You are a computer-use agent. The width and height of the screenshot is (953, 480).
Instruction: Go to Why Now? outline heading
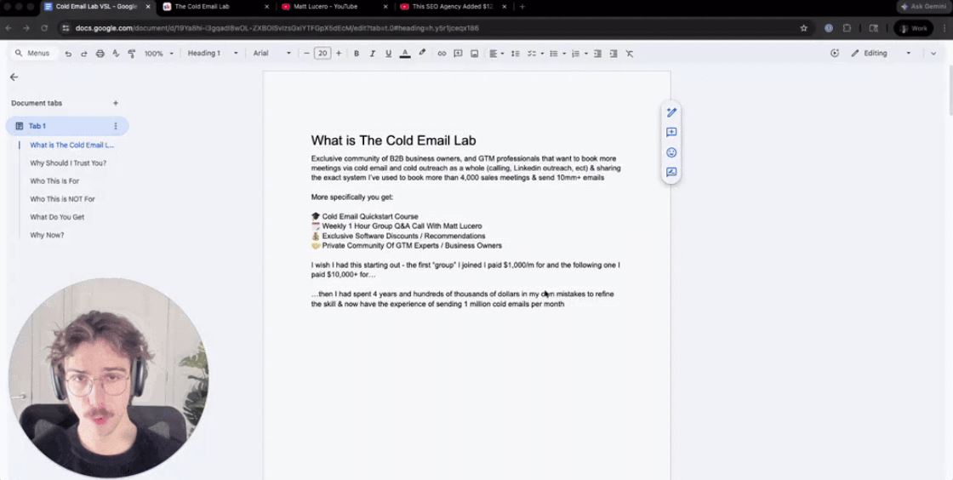pos(47,235)
